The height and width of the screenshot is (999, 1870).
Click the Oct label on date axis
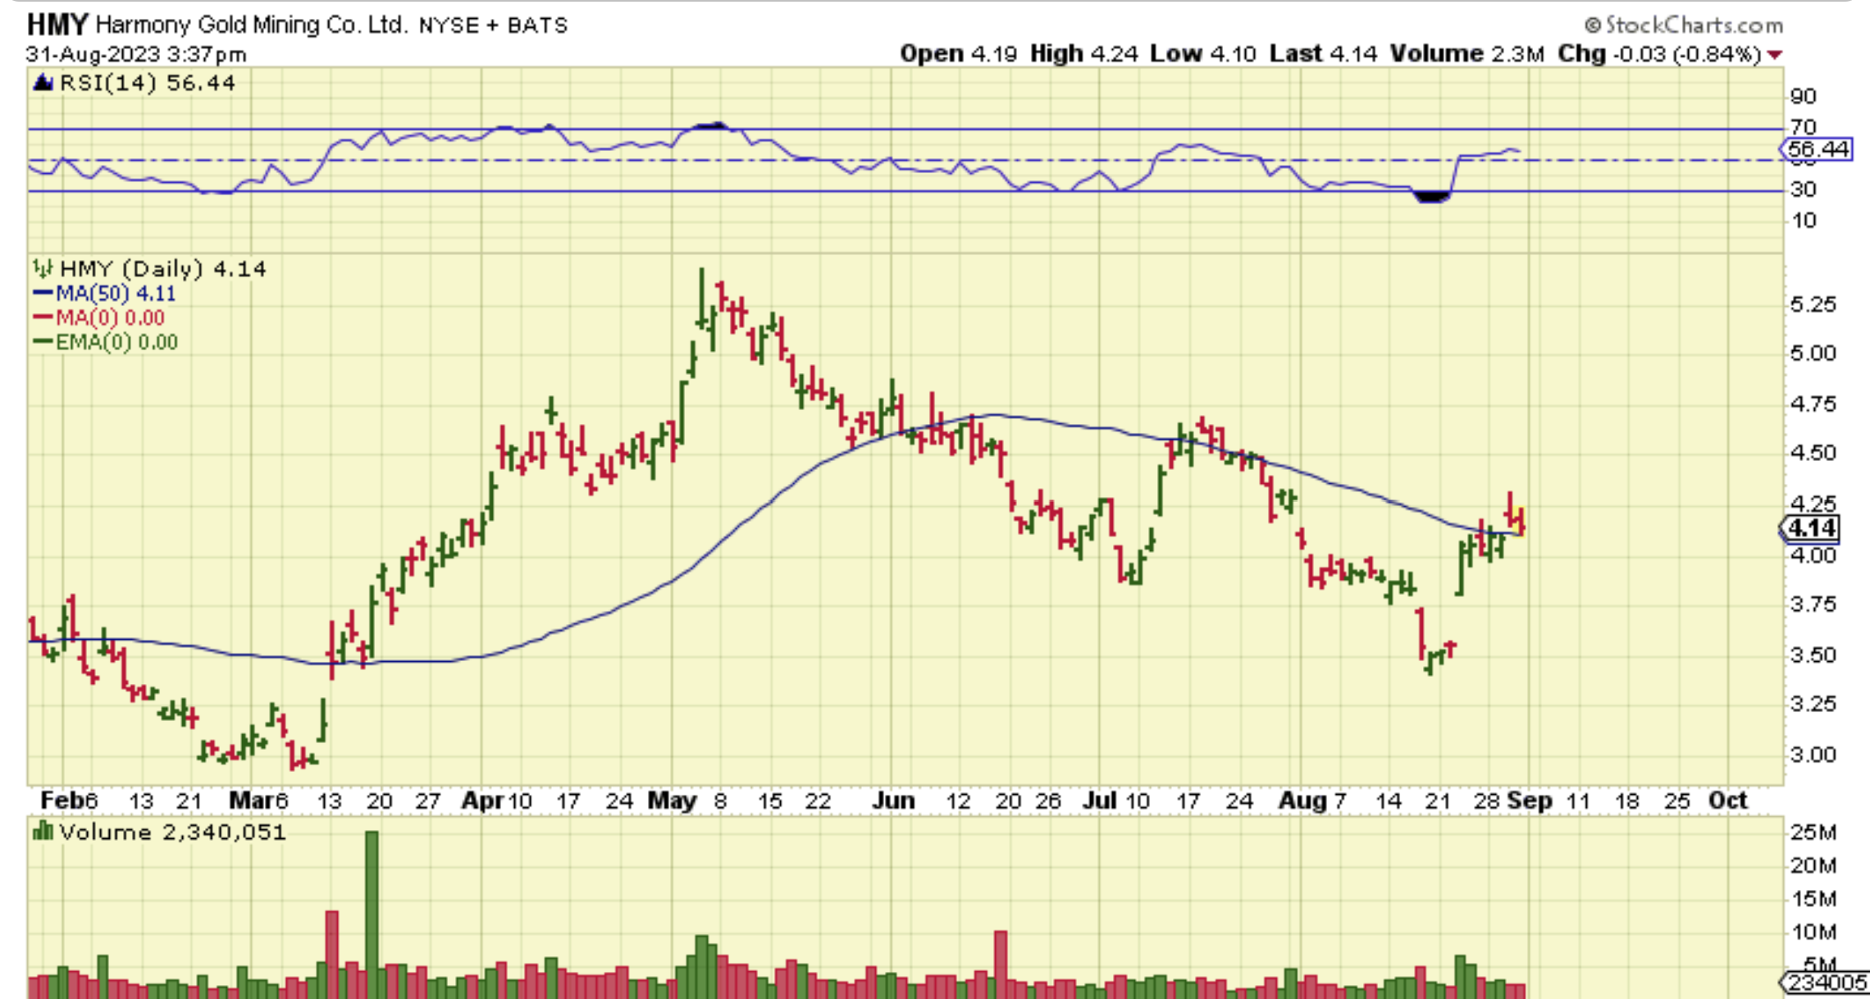[1727, 801]
